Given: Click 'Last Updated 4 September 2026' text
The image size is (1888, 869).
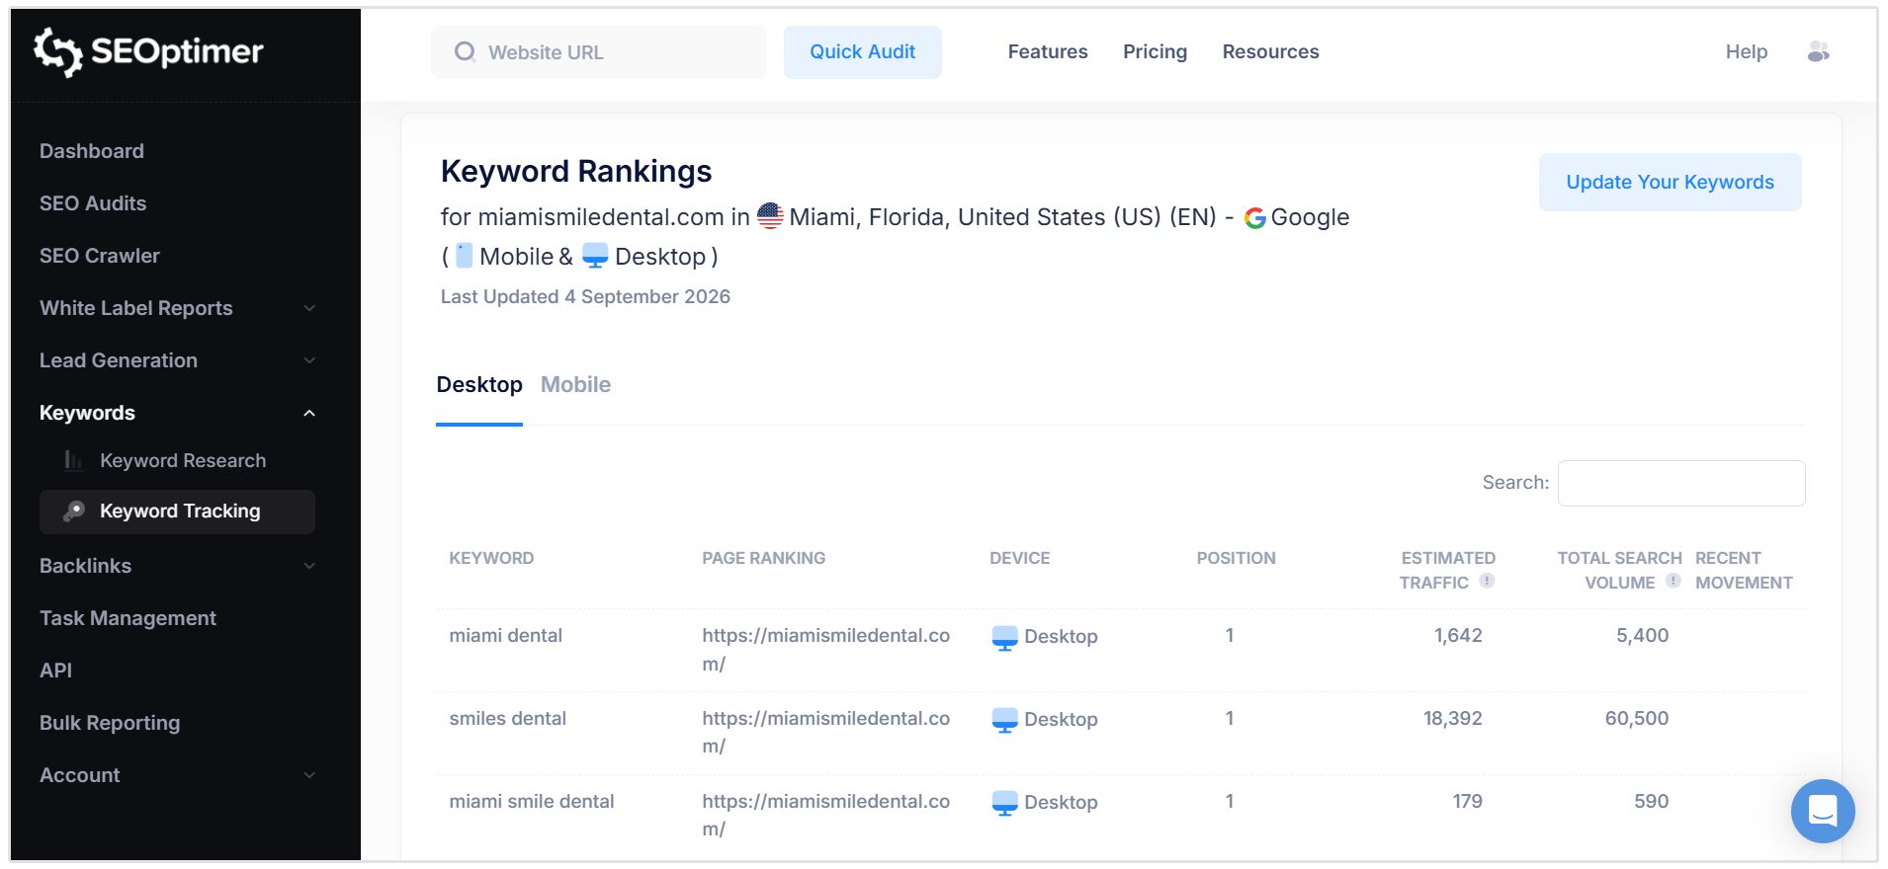Looking at the screenshot, I should [x=585, y=296].
